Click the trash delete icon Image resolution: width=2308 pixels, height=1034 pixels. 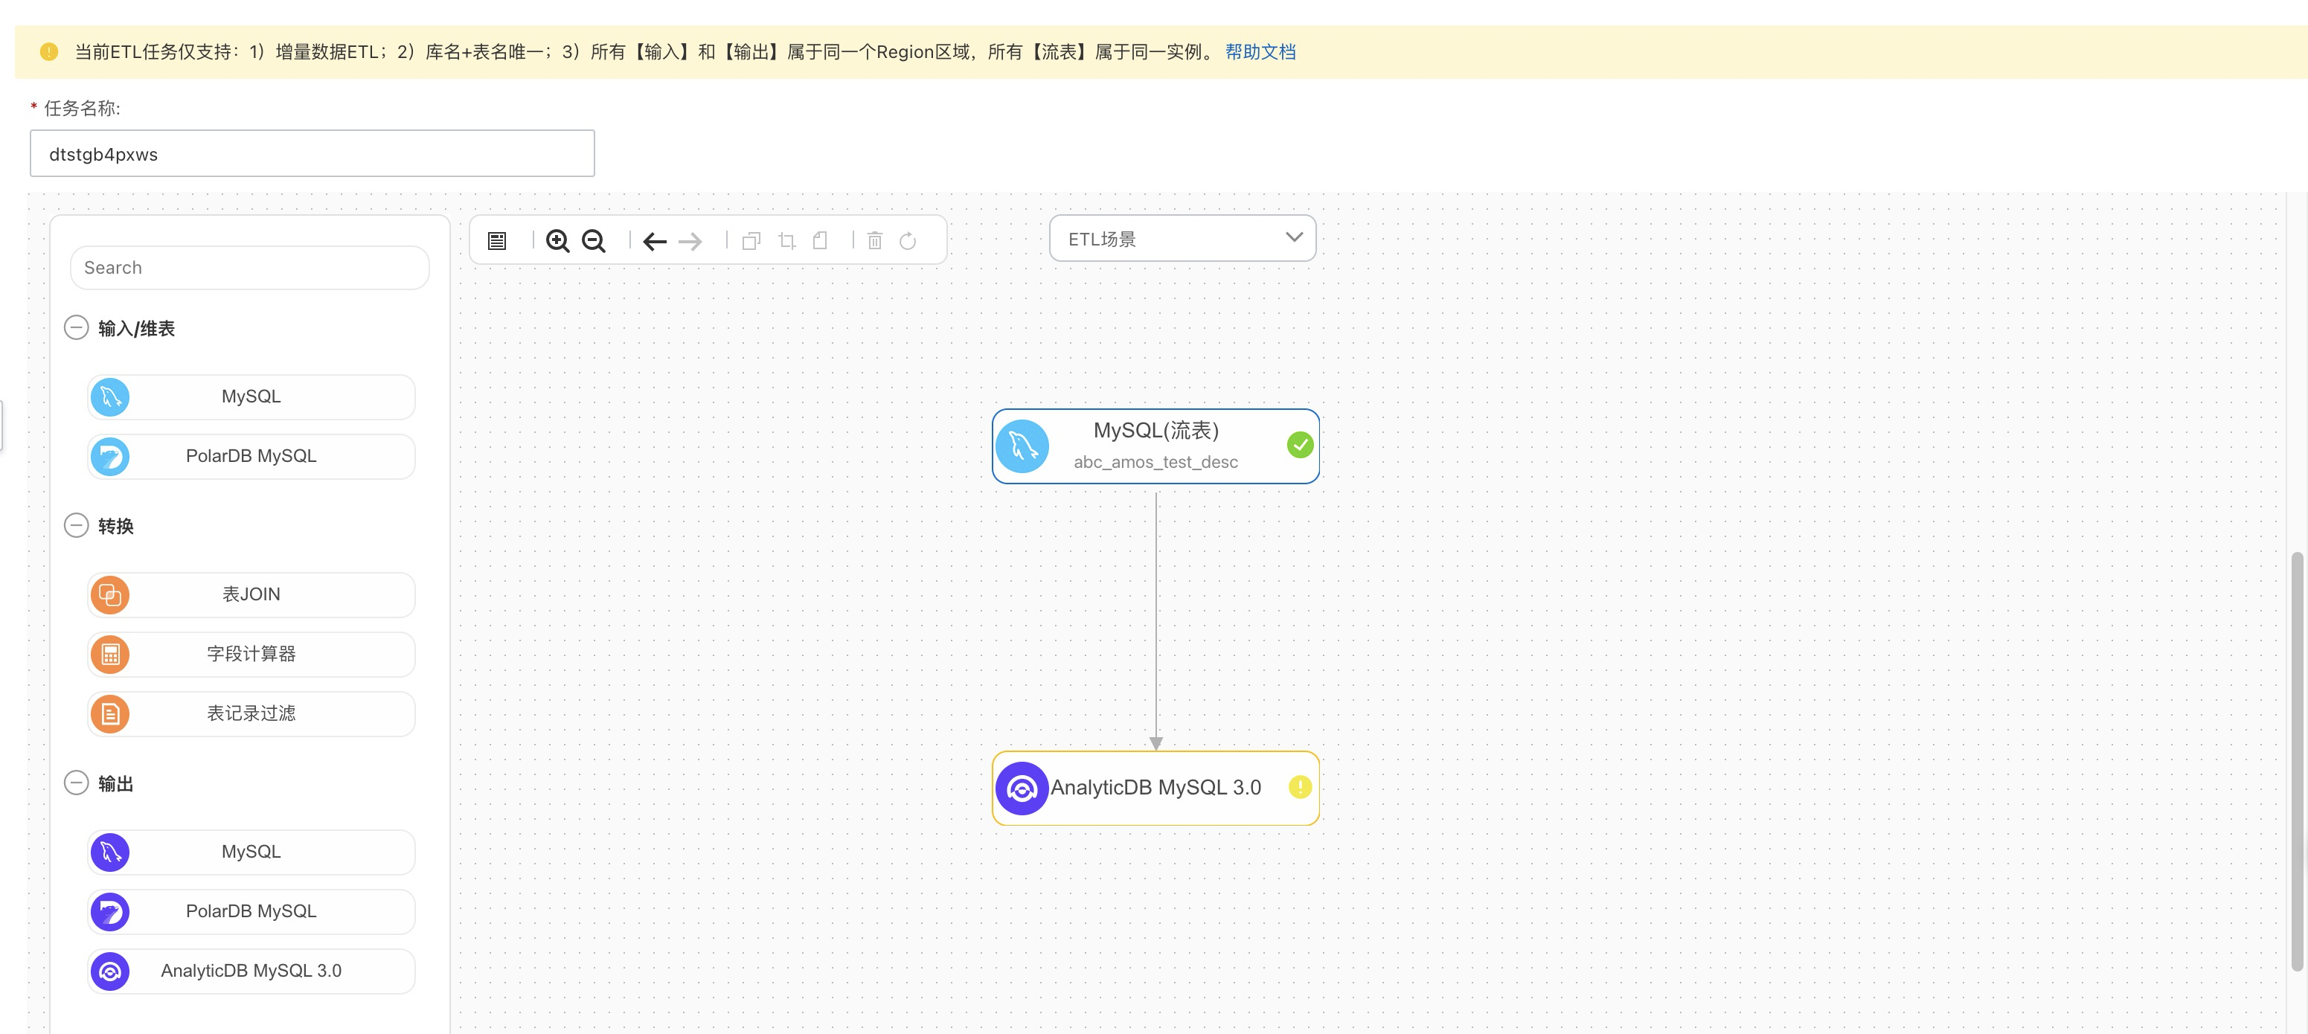pyautogui.click(x=874, y=240)
